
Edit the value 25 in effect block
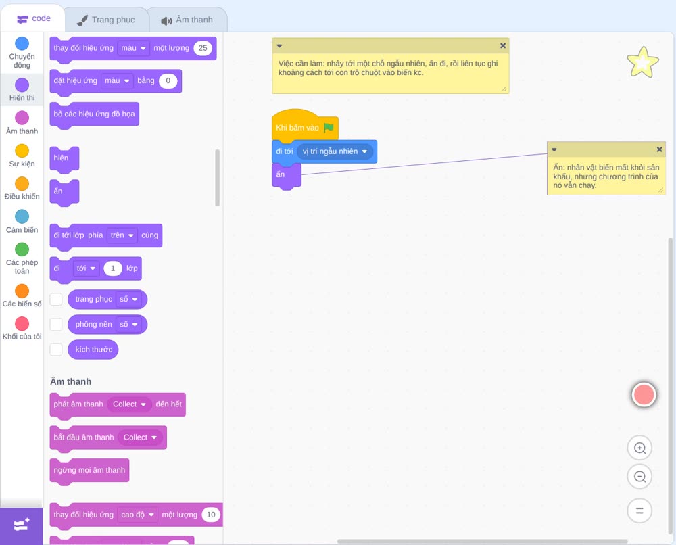[203, 48]
